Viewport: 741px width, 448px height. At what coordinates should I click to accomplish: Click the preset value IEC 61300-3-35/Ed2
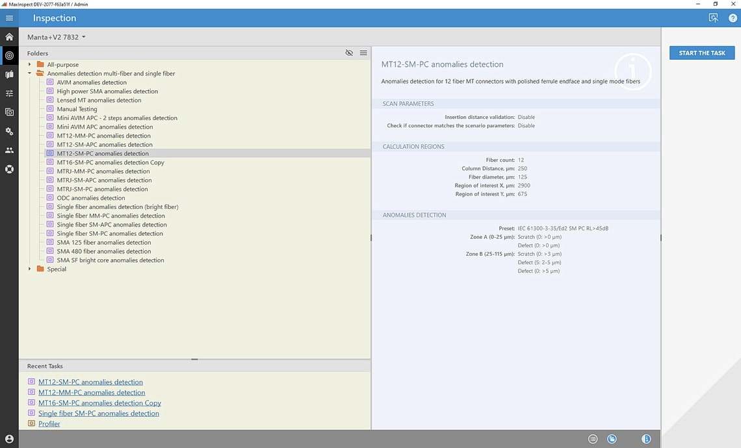click(563, 228)
